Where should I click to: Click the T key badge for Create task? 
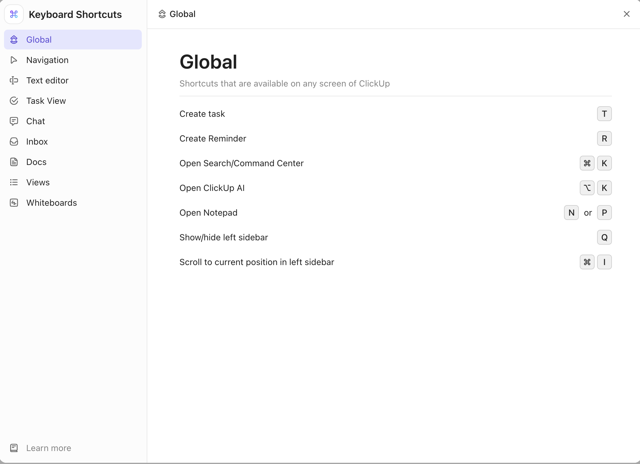[604, 114]
